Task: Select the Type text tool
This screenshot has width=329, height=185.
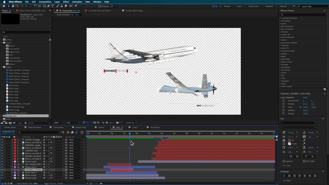Action: 52,6
